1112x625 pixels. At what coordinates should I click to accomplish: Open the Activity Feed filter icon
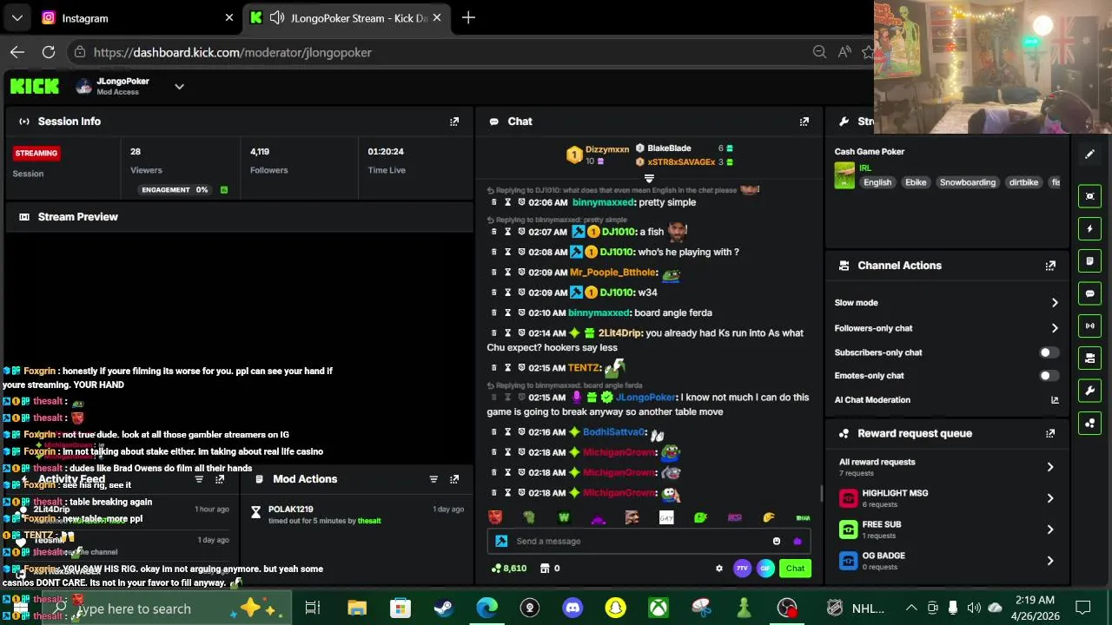click(199, 479)
